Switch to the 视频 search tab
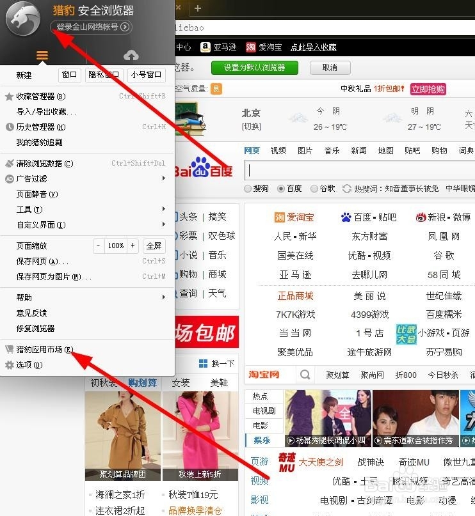Screen dimensions: 475x516 click(278, 151)
